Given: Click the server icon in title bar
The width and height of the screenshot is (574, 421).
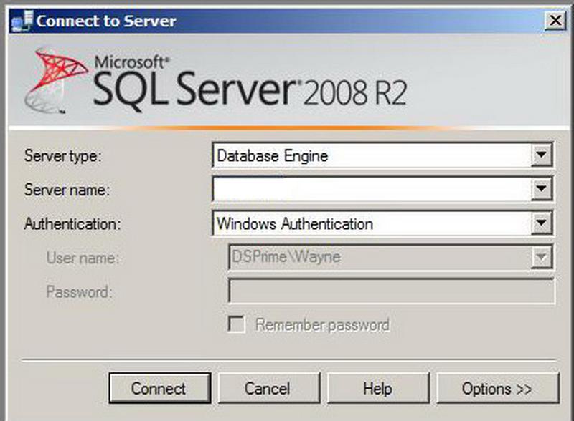Looking at the screenshot, I should tap(22, 21).
